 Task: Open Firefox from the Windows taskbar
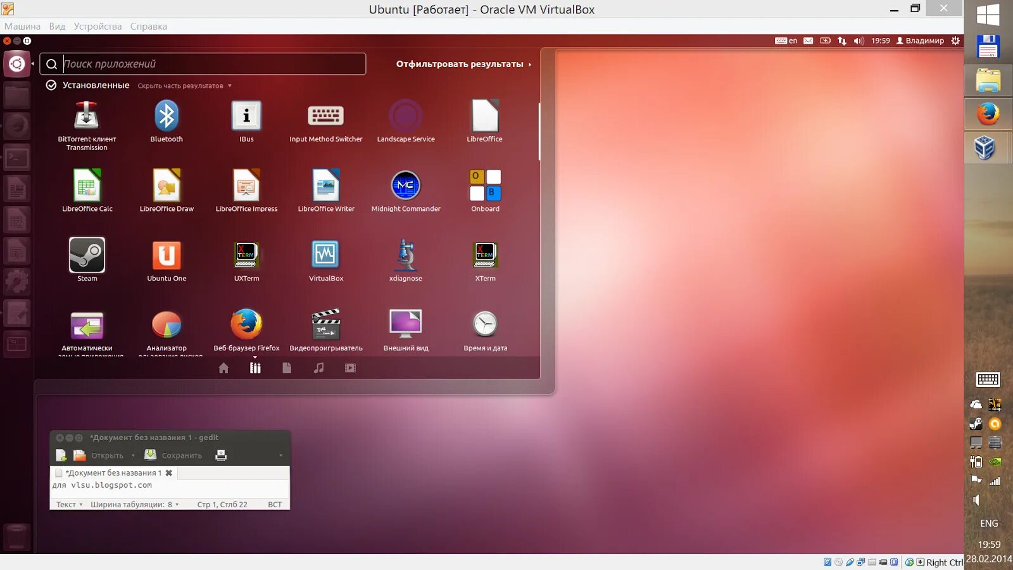pos(988,115)
